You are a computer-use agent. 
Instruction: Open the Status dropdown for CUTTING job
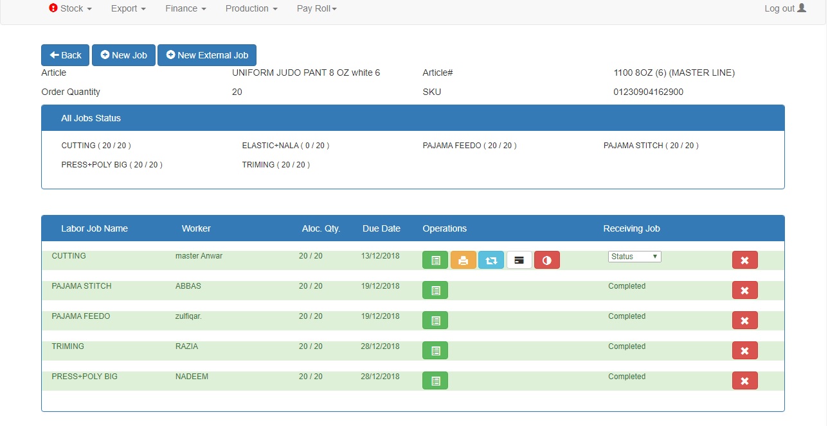pyautogui.click(x=634, y=257)
